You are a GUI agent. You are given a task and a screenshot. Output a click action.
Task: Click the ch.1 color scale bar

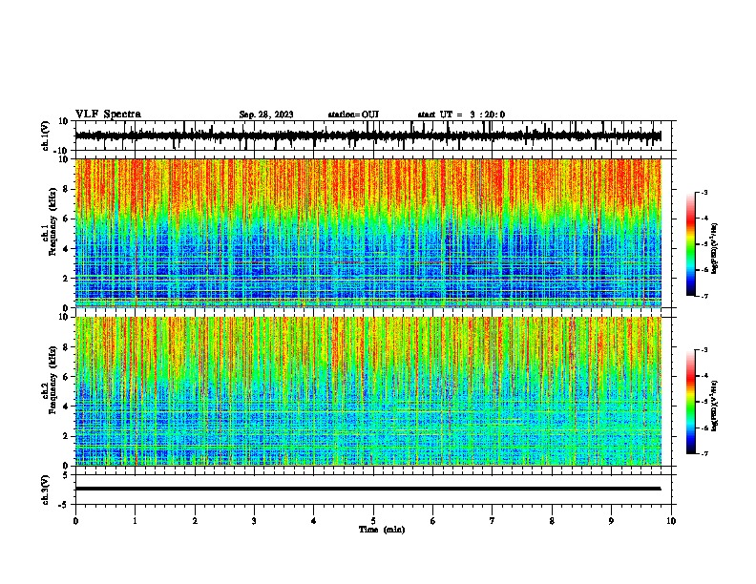(x=691, y=244)
